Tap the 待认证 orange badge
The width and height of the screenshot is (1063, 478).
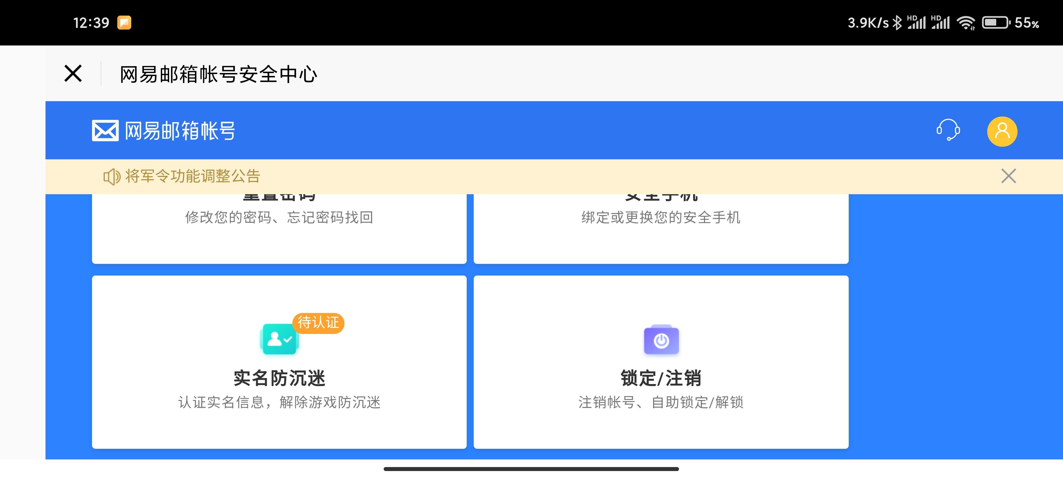coord(318,323)
